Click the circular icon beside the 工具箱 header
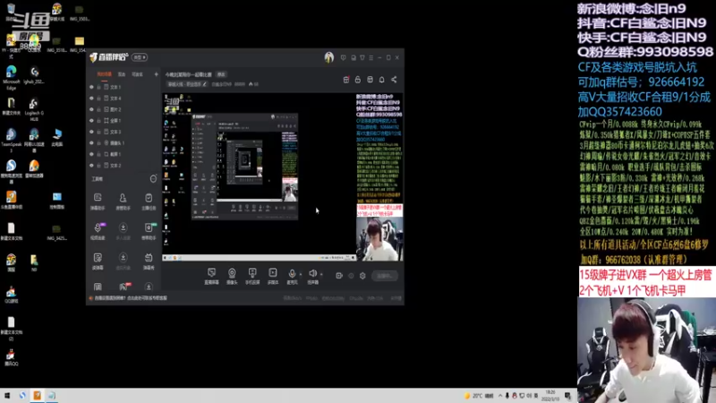The height and width of the screenshot is (403, 716). [153, 178]
